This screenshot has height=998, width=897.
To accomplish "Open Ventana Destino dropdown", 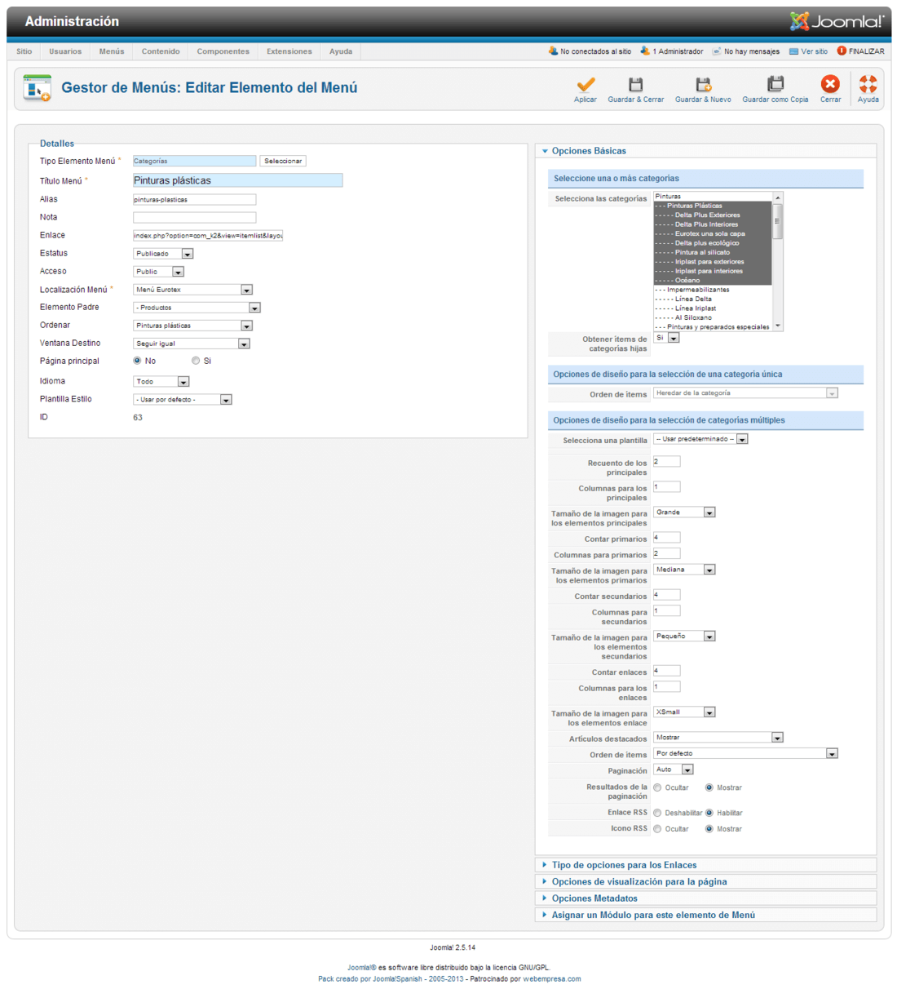I will (x=191, y=344).
